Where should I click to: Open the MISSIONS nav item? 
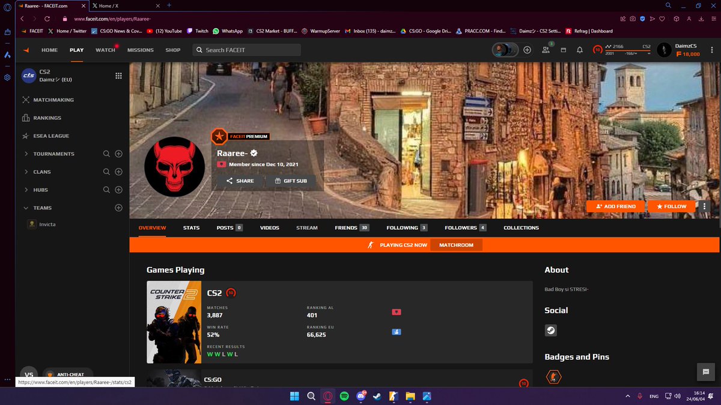(x=141, y=50)
